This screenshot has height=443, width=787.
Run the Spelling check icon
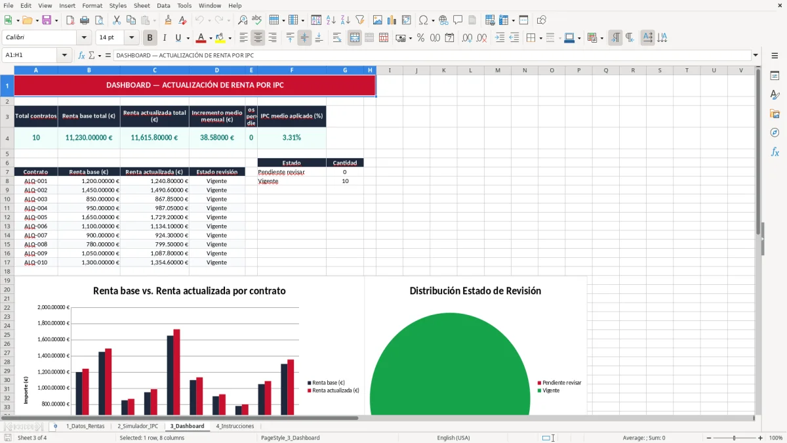256,20
